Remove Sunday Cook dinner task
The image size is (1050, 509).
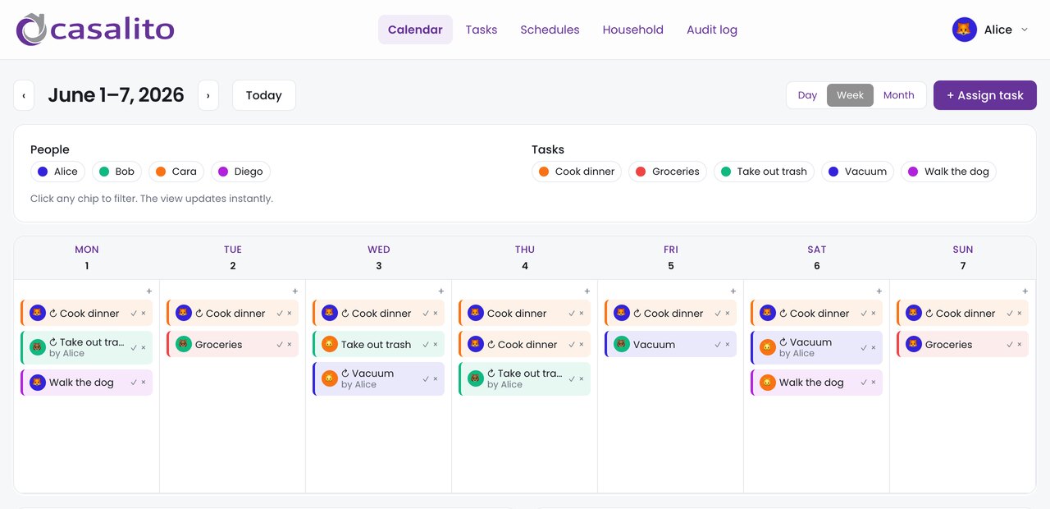point(1020,314)
